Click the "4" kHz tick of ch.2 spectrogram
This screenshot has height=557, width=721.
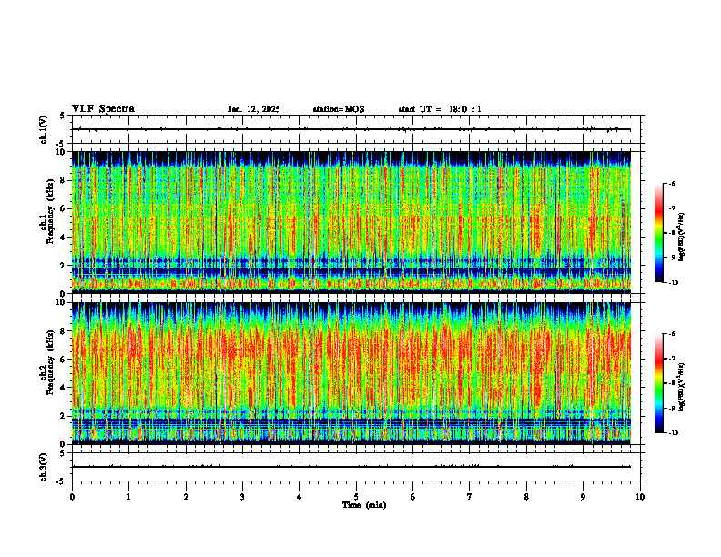(64, 388)
